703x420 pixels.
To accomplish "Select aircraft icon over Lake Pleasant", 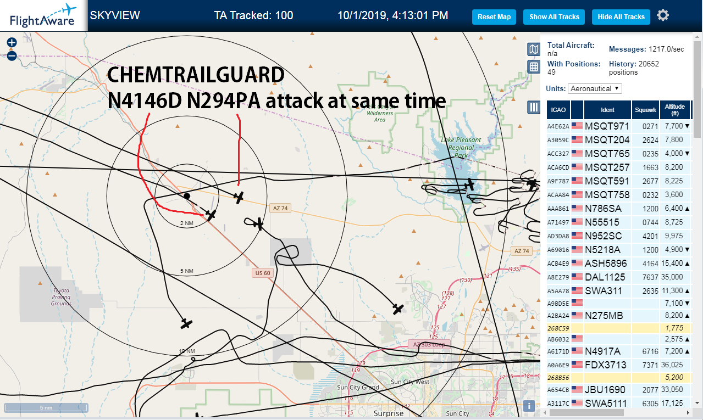I will coord(470,185).
